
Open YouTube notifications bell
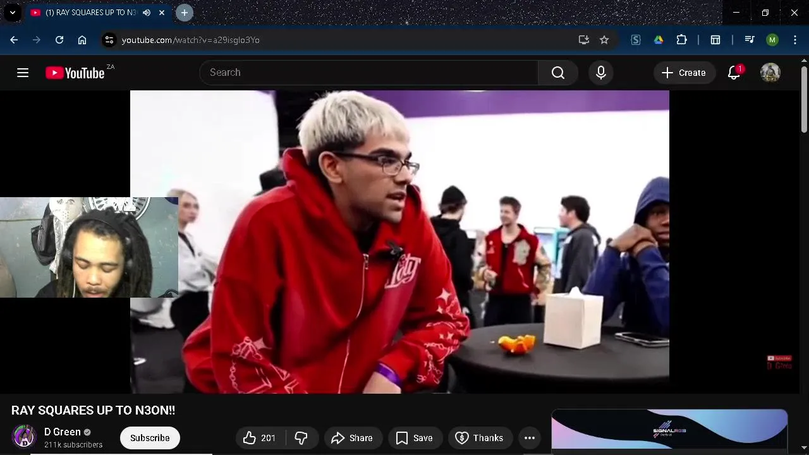[734, 73]
